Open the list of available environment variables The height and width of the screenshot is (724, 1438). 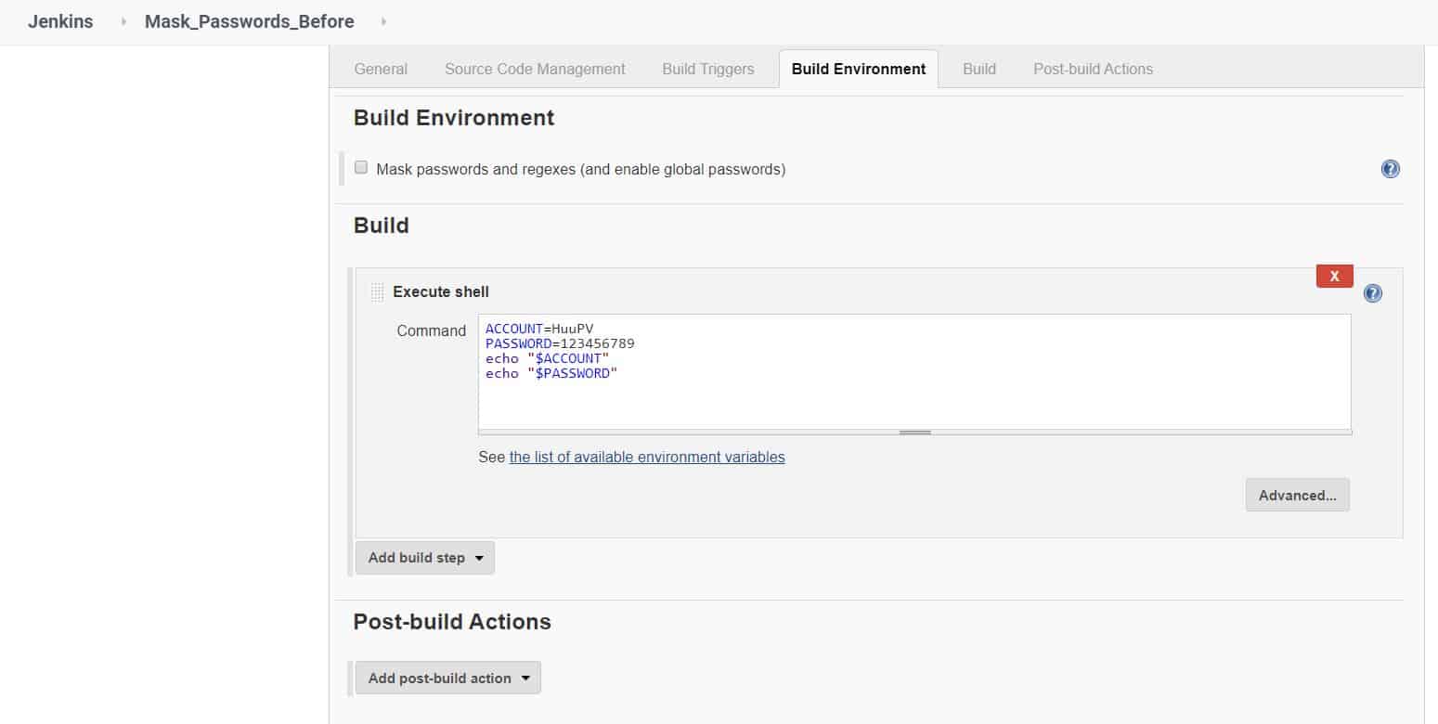pos(647,457)
